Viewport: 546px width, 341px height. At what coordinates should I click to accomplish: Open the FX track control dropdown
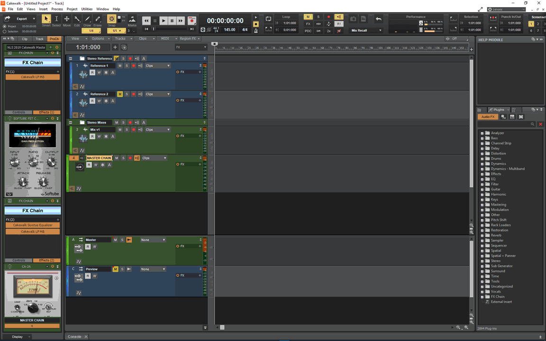tap(191, 47)
